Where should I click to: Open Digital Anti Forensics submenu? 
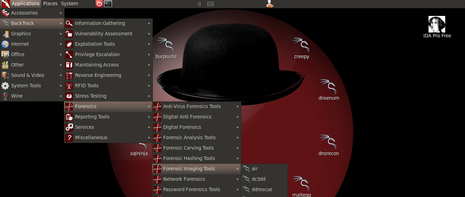(x=197, y=117)
